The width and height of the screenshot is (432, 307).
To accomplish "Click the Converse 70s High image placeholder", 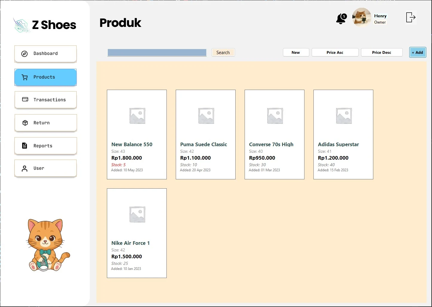I will 275,116.
